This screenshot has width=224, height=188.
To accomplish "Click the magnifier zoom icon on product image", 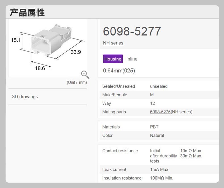I will [85, 74].
